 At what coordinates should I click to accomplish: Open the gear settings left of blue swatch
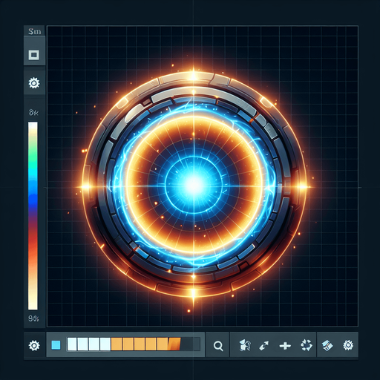point(34,345)
